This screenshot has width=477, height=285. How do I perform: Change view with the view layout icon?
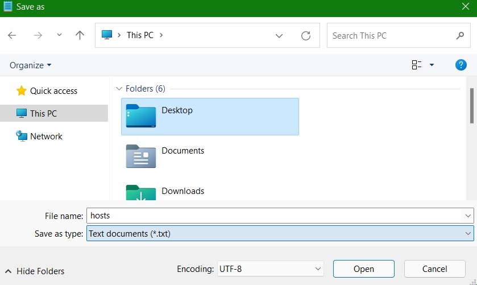point(417,65)
